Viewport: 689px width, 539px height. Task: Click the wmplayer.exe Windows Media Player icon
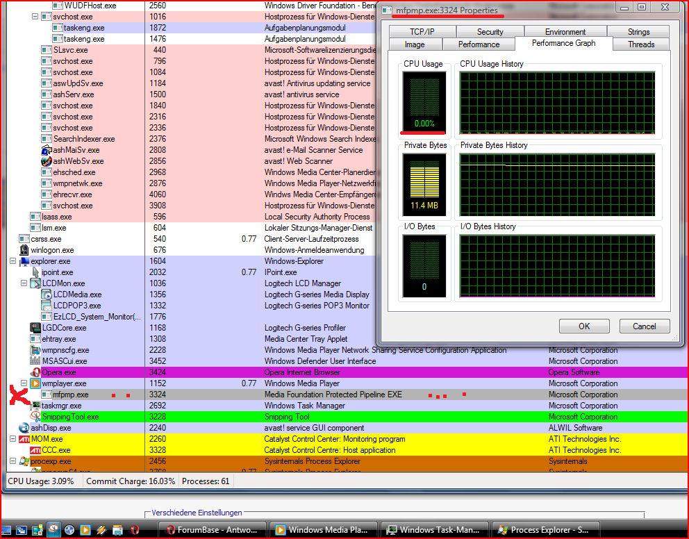click(x=35, y=383)
